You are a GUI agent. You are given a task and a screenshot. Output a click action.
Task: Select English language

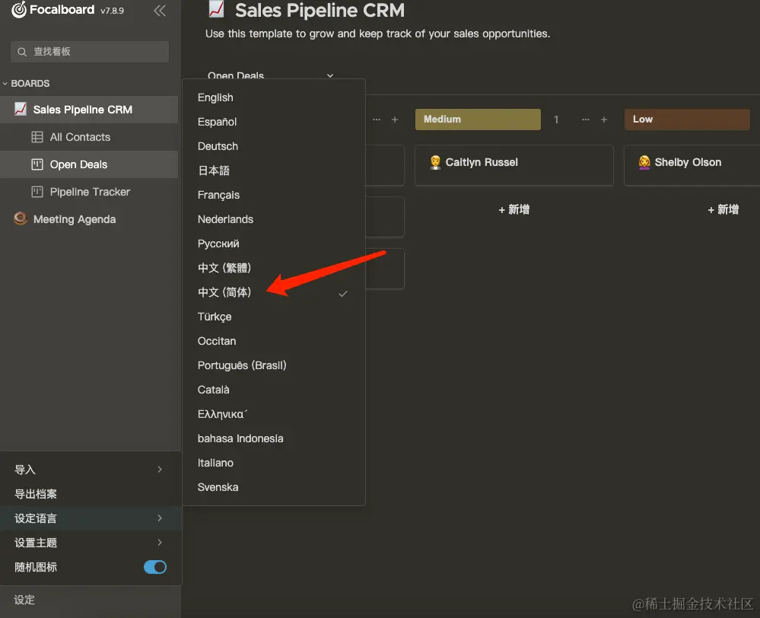point(274,97)
